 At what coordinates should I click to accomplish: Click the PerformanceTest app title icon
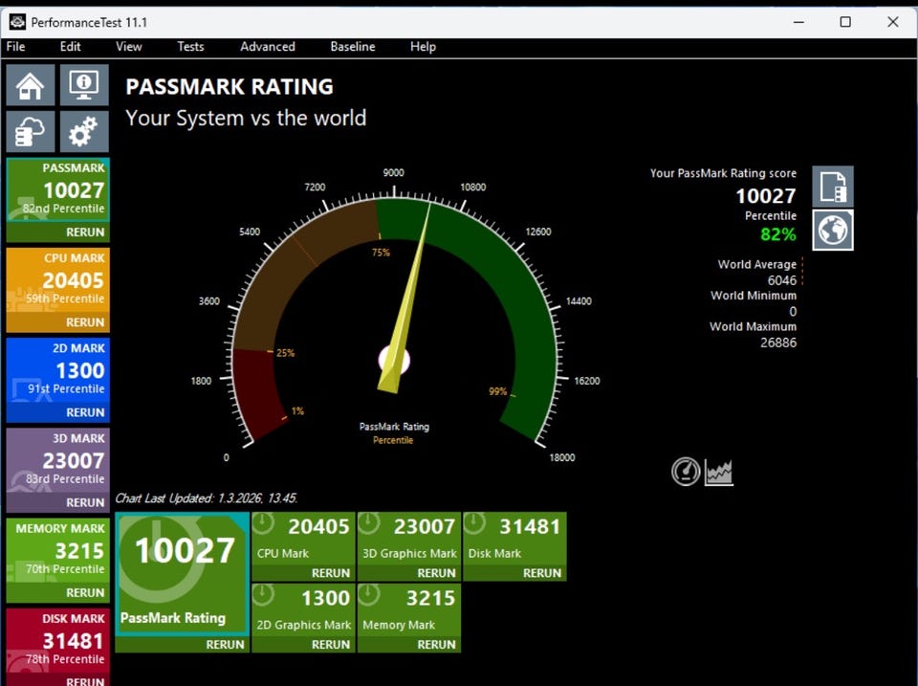point(17,22)
